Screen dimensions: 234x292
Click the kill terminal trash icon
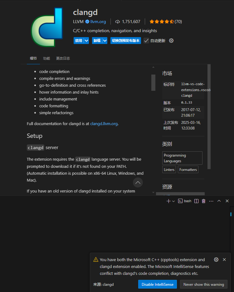(204, 201)
